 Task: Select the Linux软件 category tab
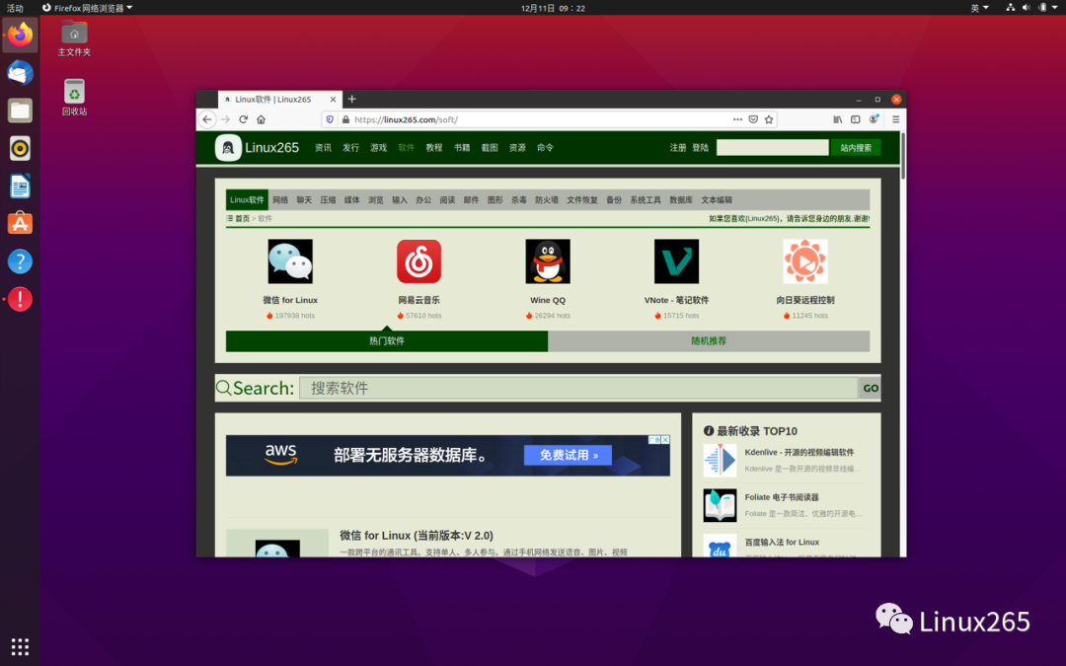click(x=247, y=199)
